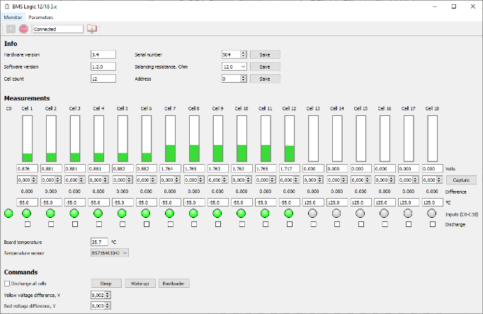Click the gray Cell 18 input indicator
This screenshot has width=483, height=314.
coord(431,213)
